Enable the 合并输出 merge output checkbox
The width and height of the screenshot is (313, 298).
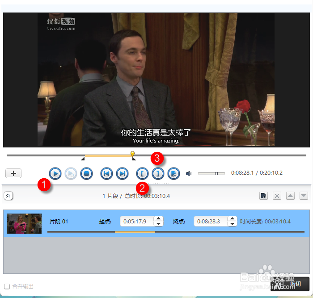(x=7, y=286)
